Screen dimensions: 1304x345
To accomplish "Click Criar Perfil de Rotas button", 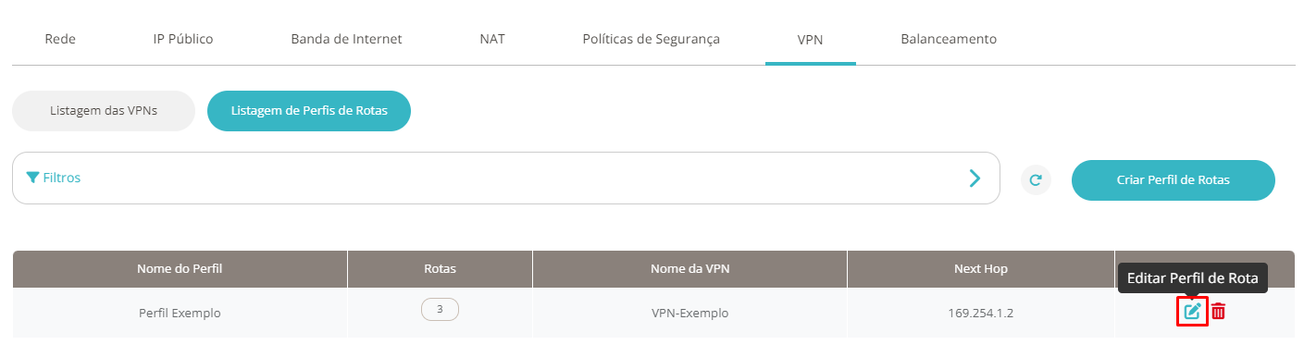I will tap(1174, 180).
